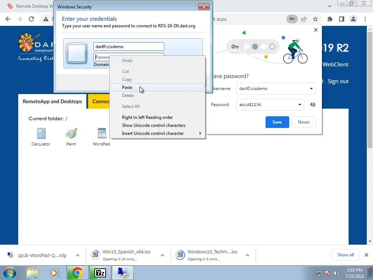Open the extensions puzzle icon
The width and height of the screenshot is (373, 280).
pos(330,19)
